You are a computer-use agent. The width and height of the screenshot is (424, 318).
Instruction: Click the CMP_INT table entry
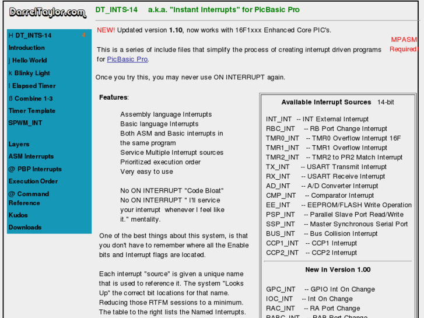[320, 195]
